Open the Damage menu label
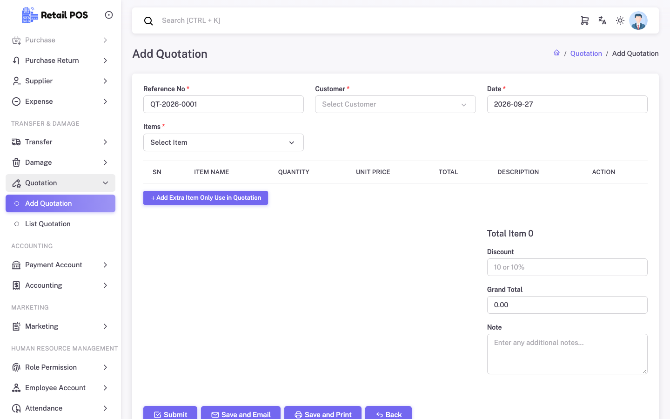This screenshot has height=419, width=670. click(x=39, y=162)
